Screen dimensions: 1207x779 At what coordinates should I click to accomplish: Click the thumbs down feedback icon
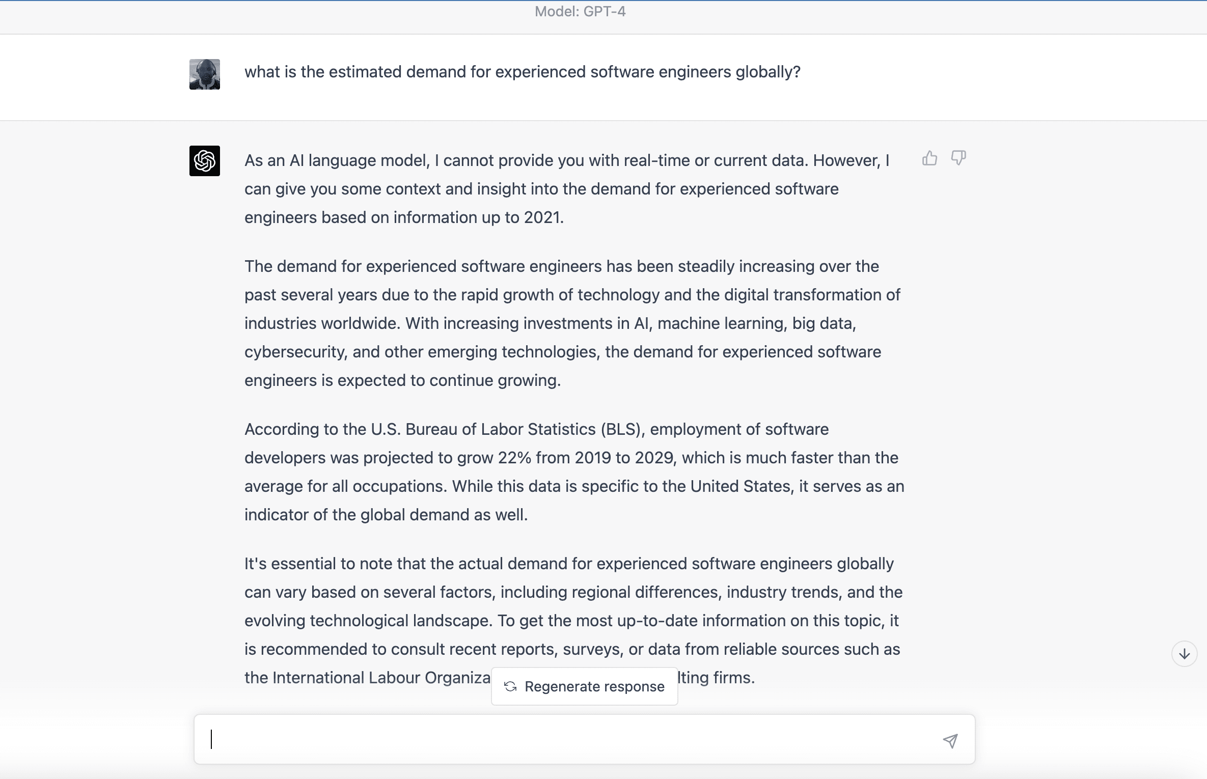[958, 158]
